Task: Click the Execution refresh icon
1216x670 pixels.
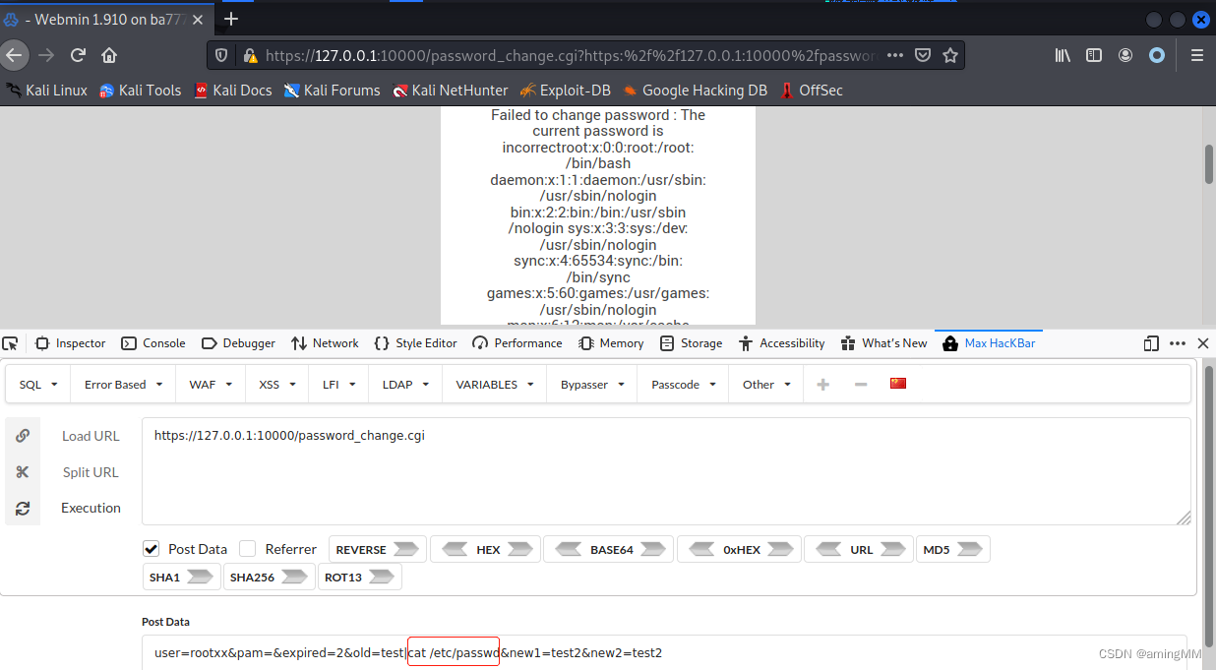Action: 23,508
